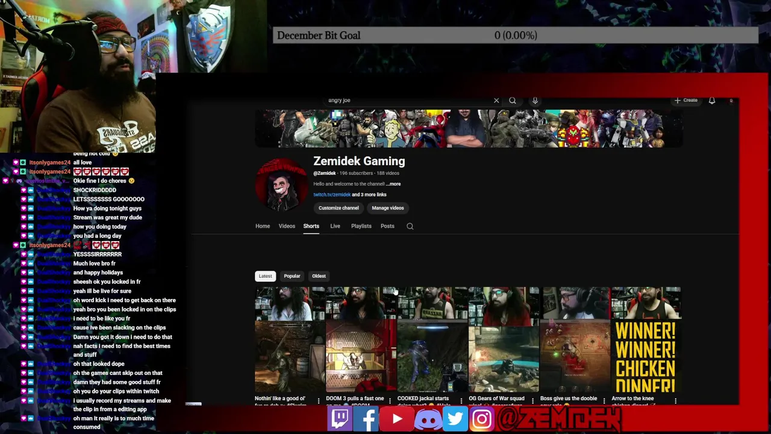
Task: Open the 'Winner! Winner! Chicken Dinner!' short thumbnail
Action: [x=646, y=340]
